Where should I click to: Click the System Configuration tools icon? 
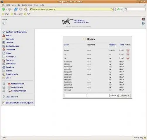(x=4, y=32)
